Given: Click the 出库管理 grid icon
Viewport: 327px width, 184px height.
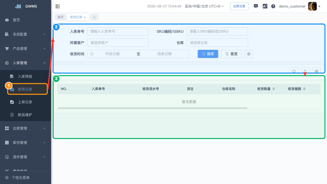Looking at the screenshot, I should (x=7, y=128).
